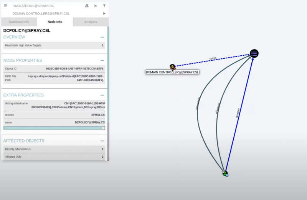
Task: Click the name value DCPOLICY@SPRAY.CSL
Action: point(90,122)
